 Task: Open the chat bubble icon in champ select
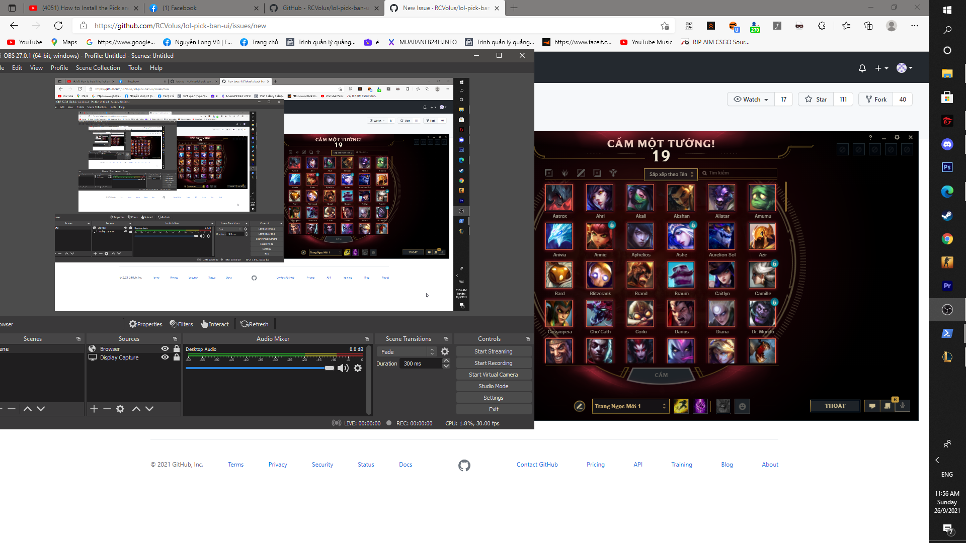pos(872,406)
